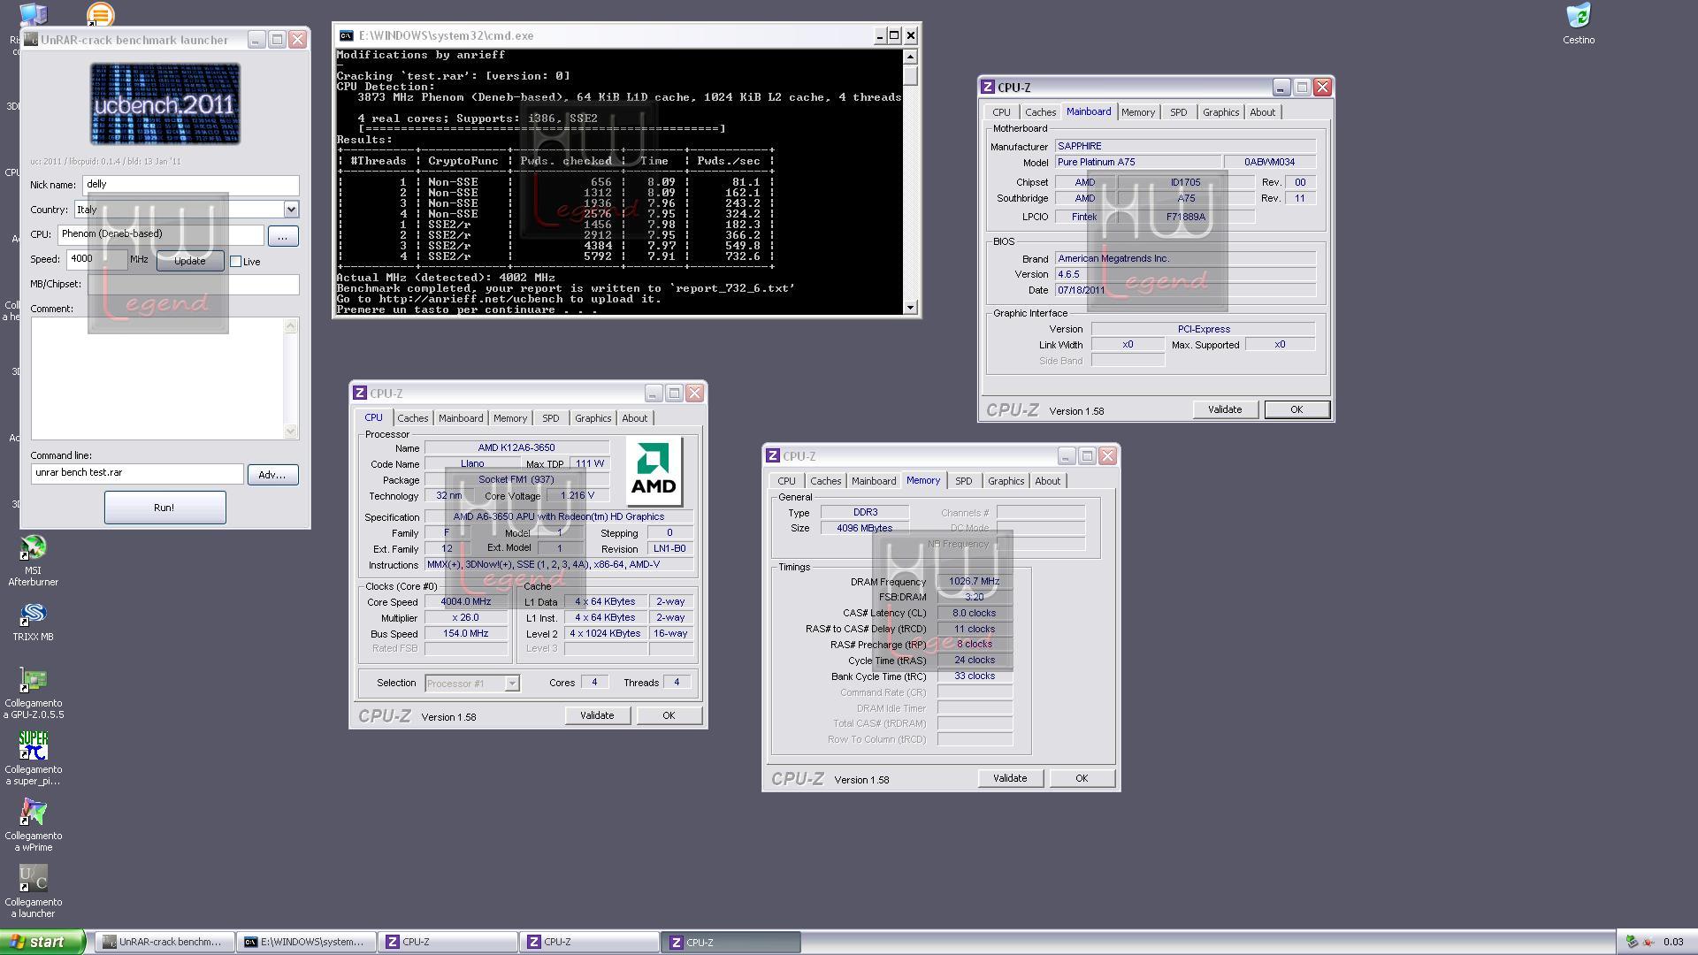Open the CPU browse '...' button
This screenshot has width=1698, height=955.
[282, 236]
